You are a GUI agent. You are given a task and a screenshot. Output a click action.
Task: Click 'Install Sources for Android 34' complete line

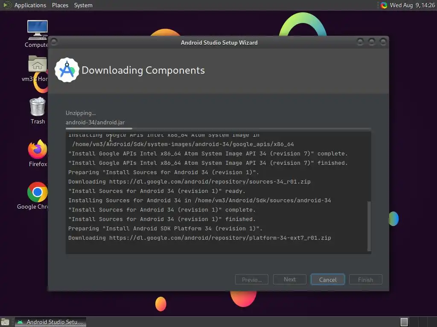[162, 210]
